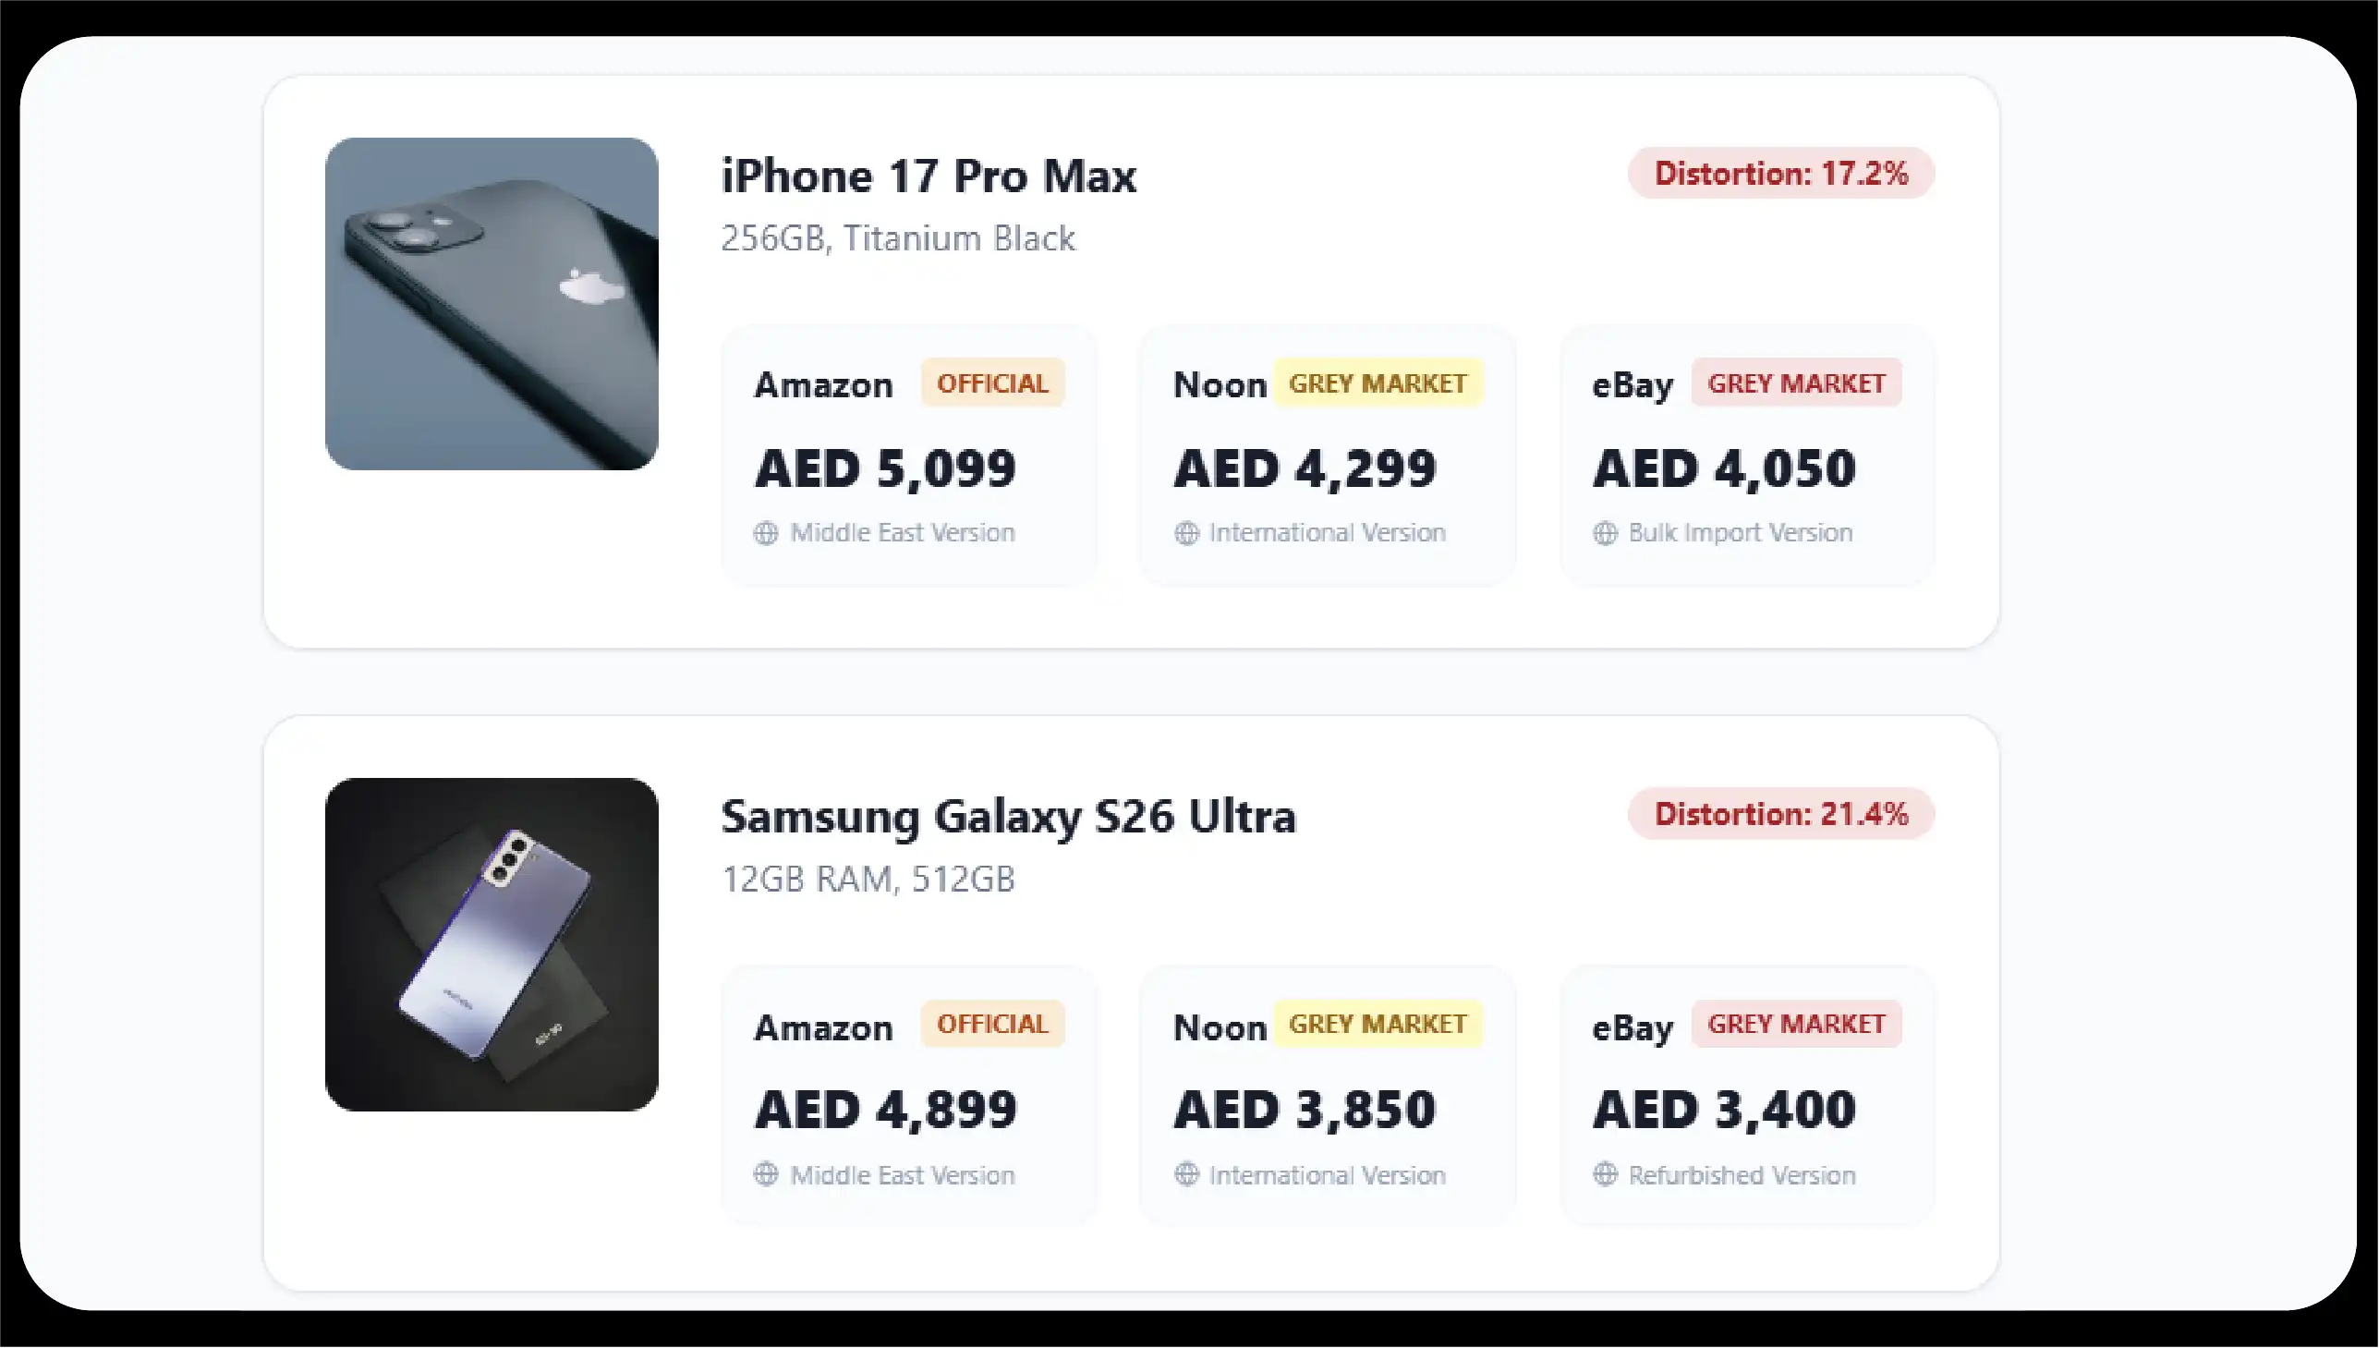Screen dimensions: 2379x1348
Task: Open the iPhone 17 Pro Max product photo
Action: pyautogui.click(x=492, y=304)
